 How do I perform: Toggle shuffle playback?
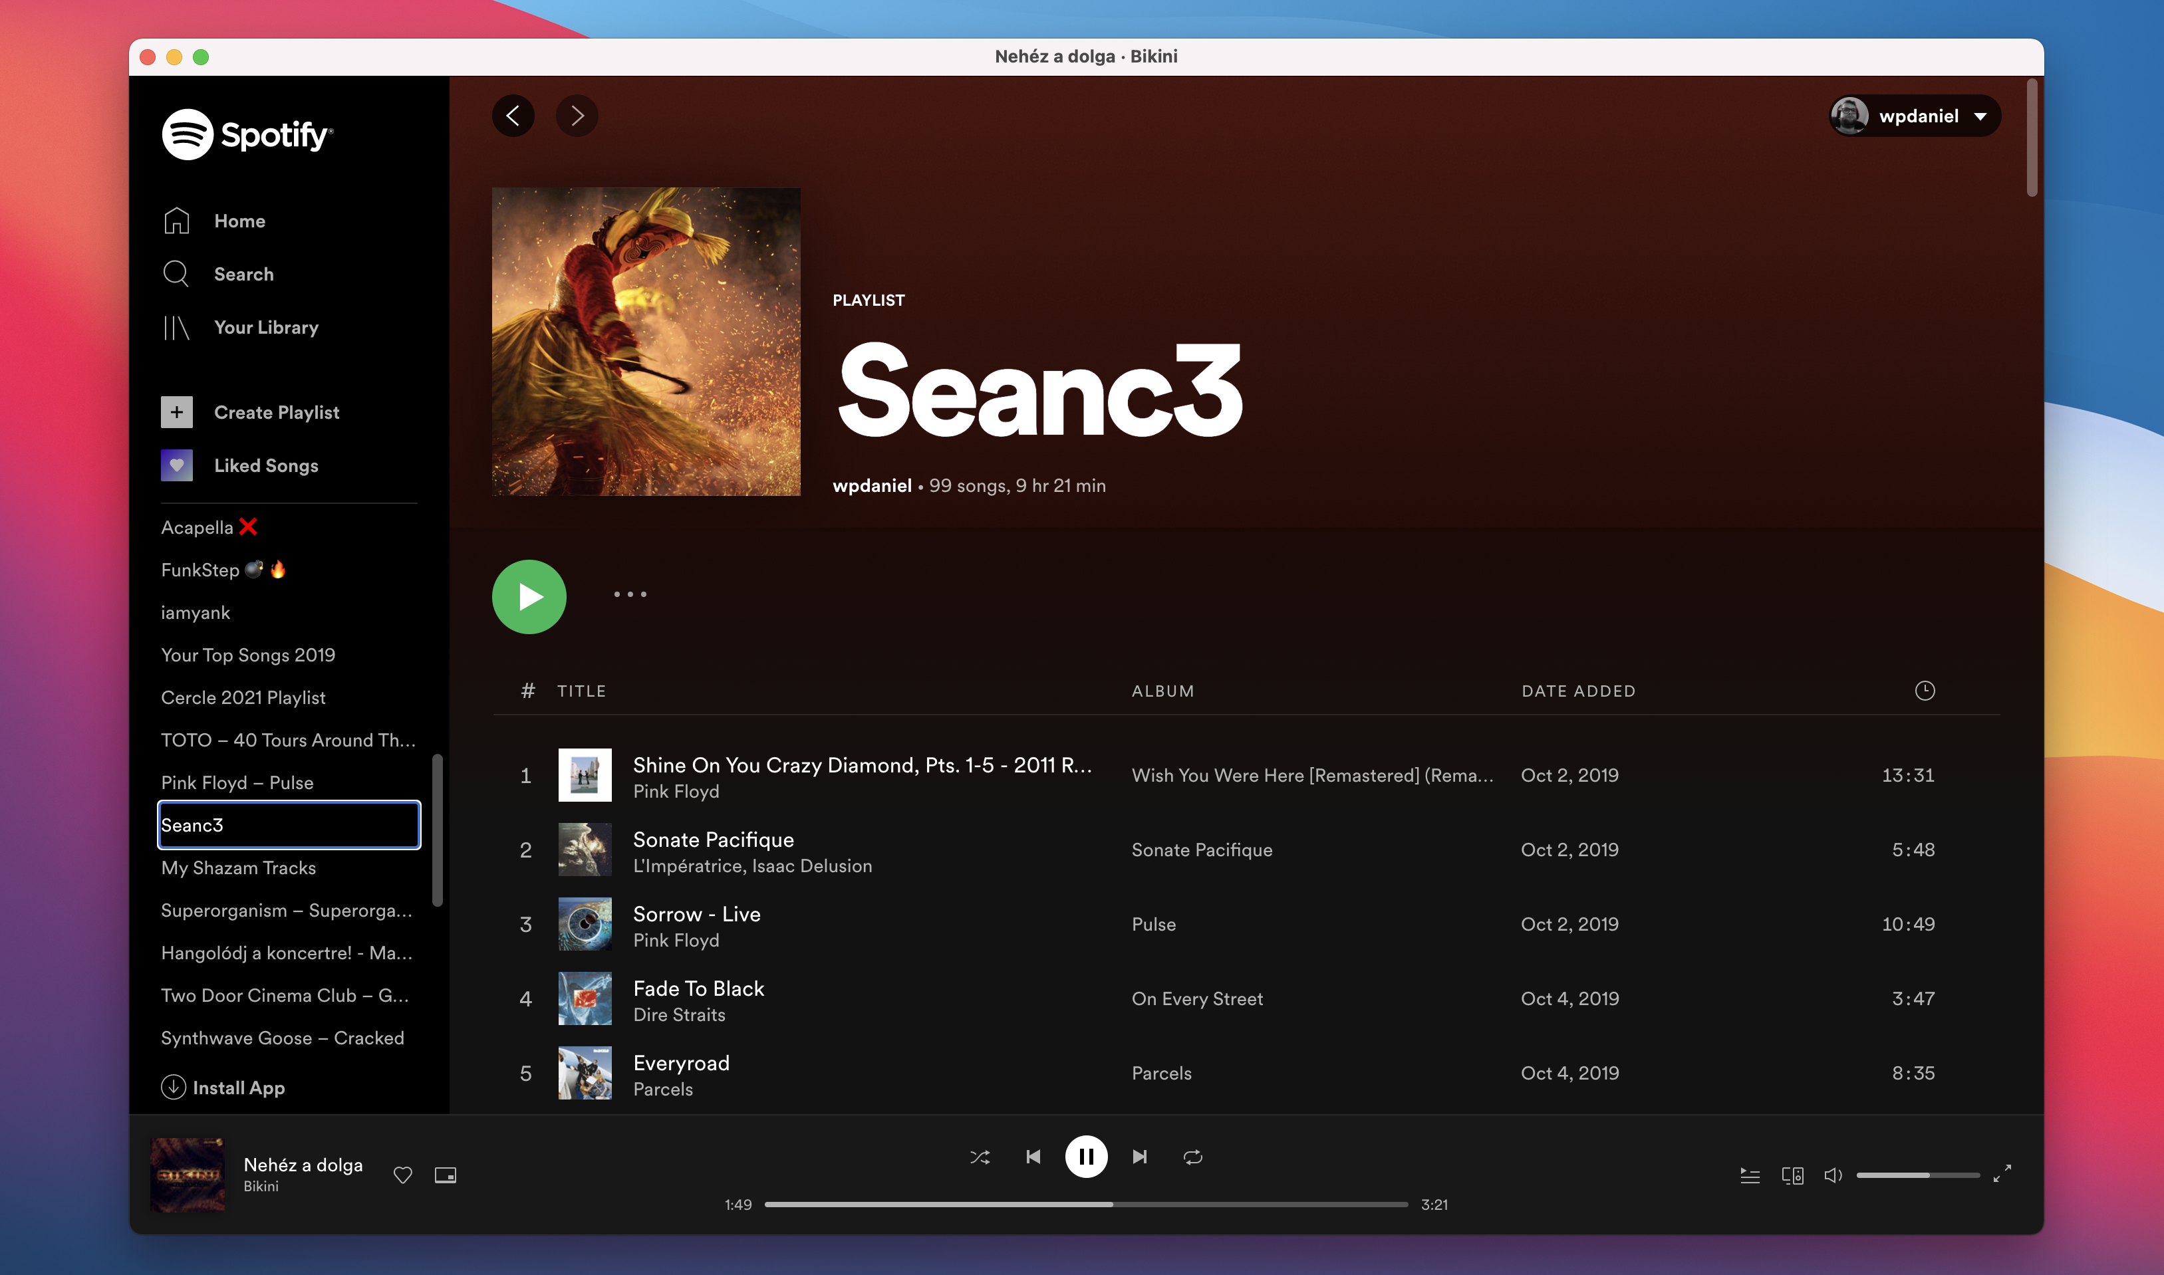click(x=980, y=1157)
